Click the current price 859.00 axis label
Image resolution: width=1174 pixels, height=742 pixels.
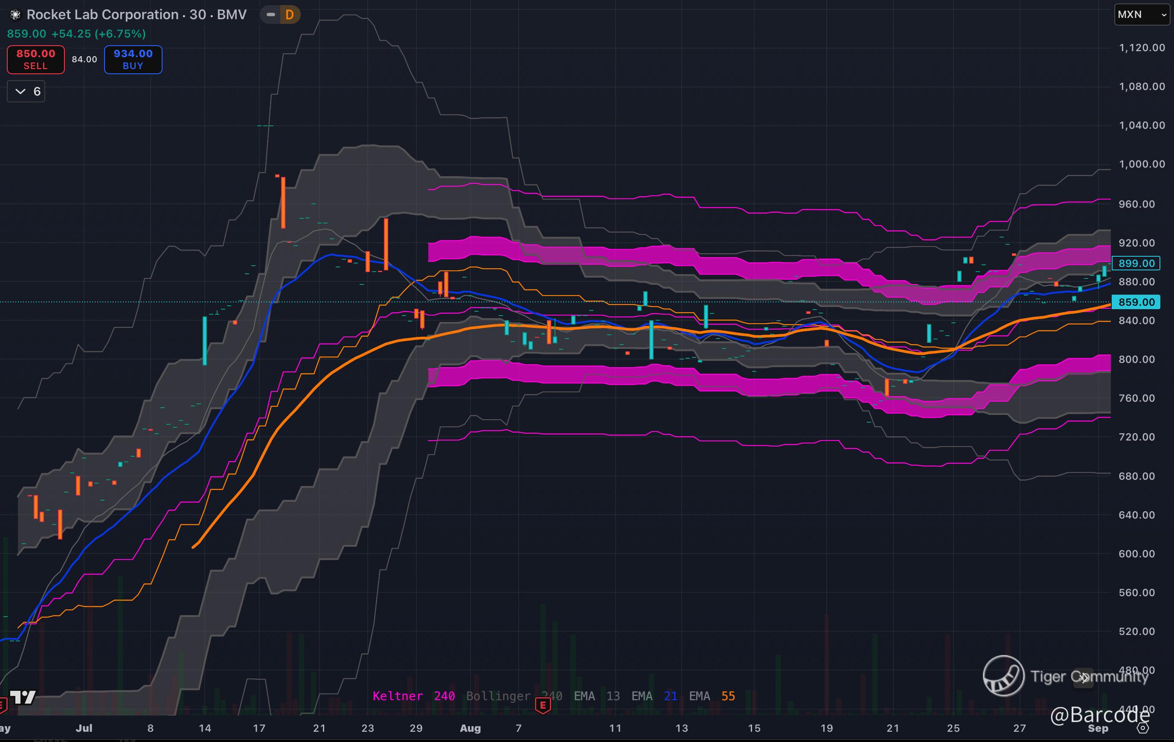1136,302
